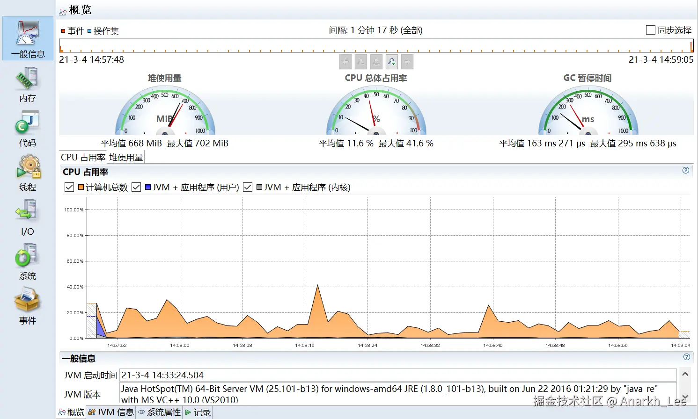Open help for 一般信息 panel
The height and width of the screenshot is (419, 698).
point(687,357)
